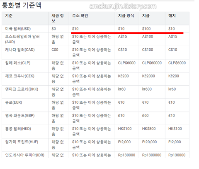Click CLP$6000 in the 지급 방식 column

127,63
